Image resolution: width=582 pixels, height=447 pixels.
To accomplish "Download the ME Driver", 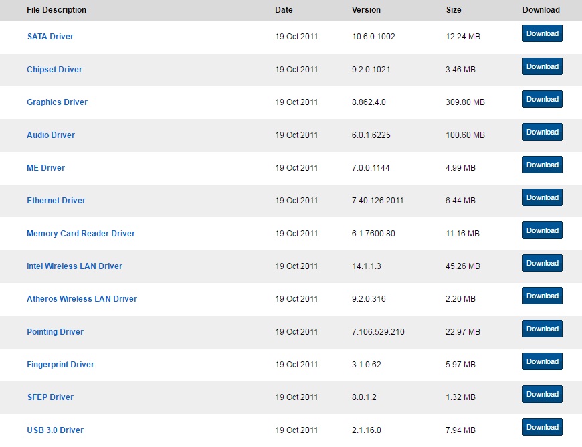I will (543, 165).
